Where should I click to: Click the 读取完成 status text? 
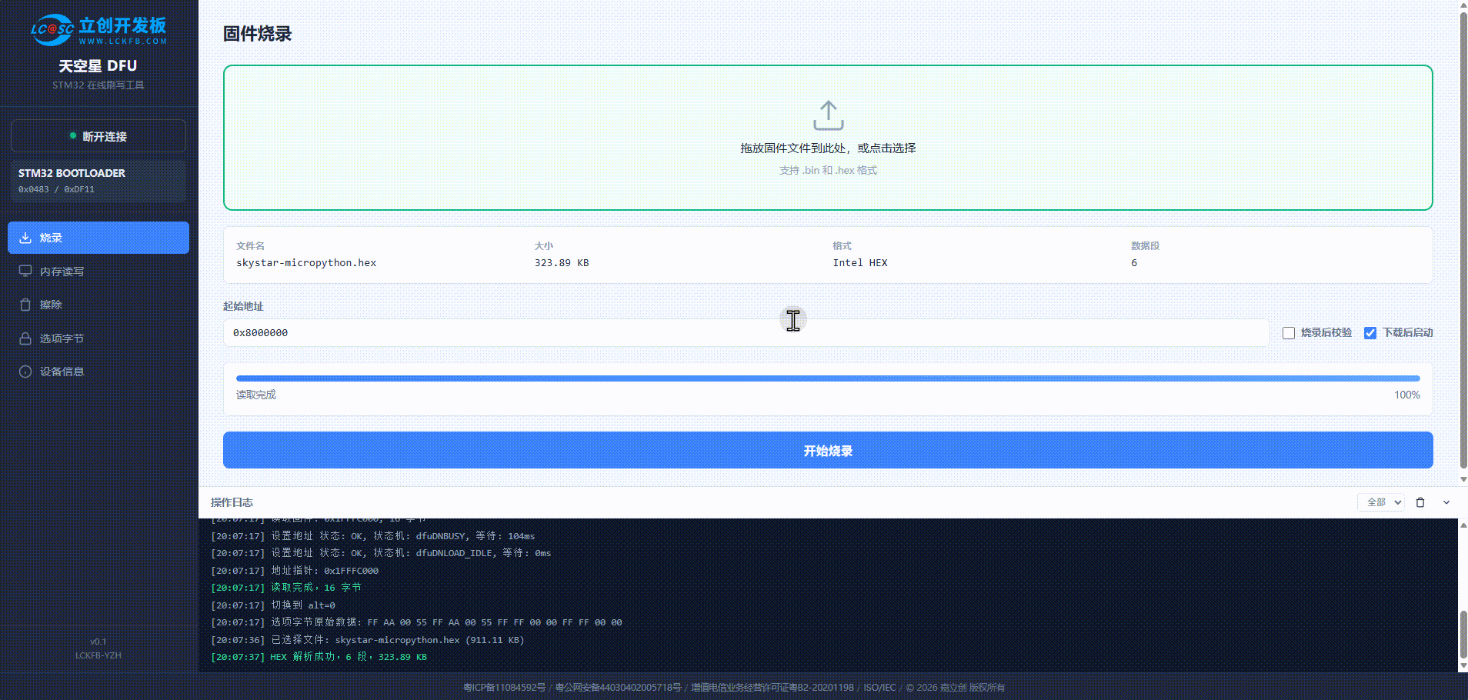[256, 395]
